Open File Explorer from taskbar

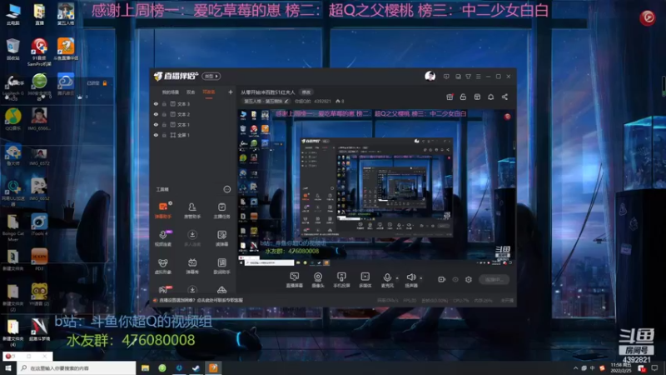[145, 368]
